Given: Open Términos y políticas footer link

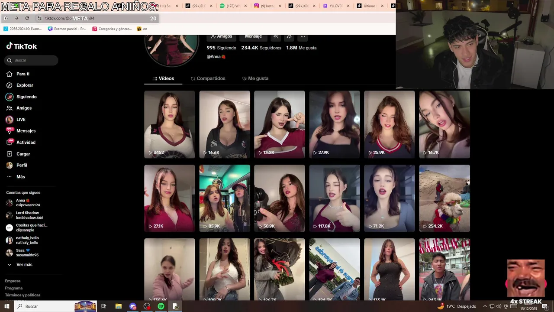Looking at the screenshot, I should (23, 295).
